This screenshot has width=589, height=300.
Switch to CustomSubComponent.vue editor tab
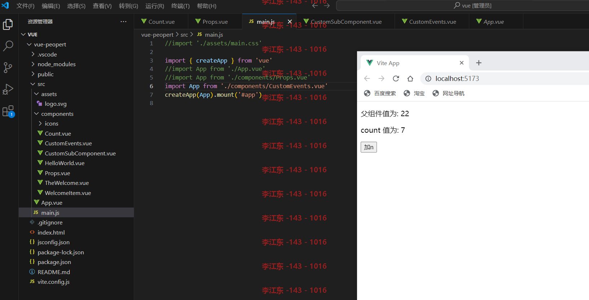(346, 22)
